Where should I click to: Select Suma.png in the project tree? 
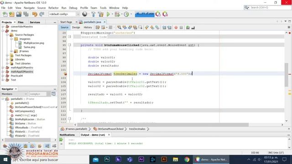pos(29,47)
